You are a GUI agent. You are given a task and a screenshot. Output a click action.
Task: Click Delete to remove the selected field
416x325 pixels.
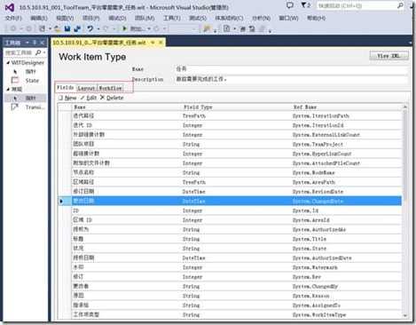[x=112, y=98]
